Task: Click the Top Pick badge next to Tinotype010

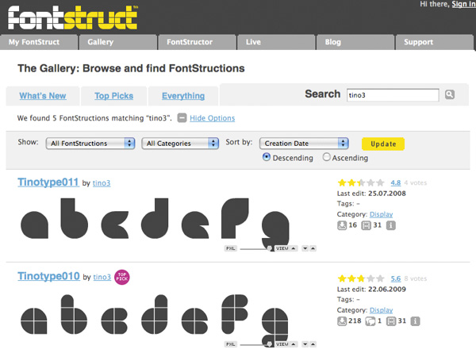Action: point(121,277)
